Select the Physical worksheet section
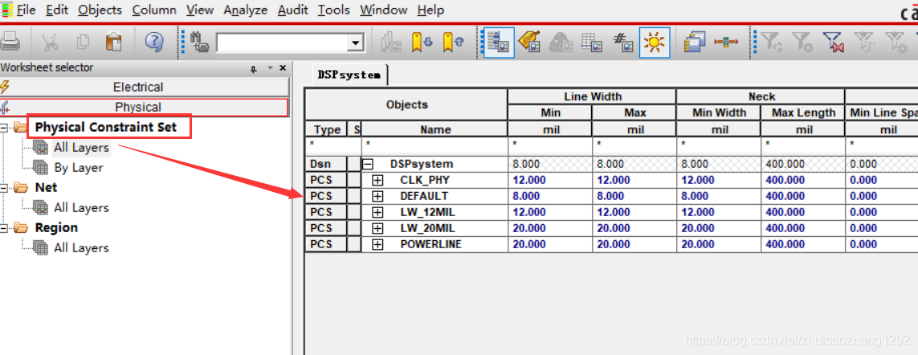This screenshot has height=355, width=918. (137, 107)
